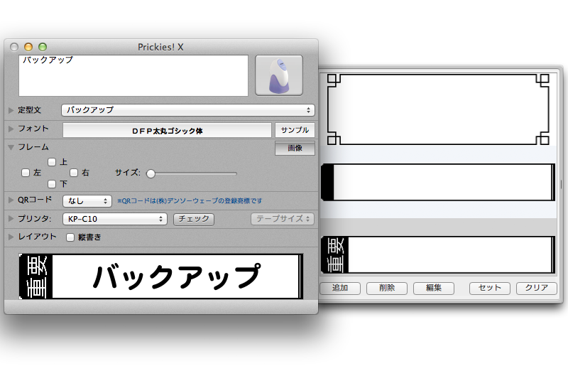Expand the レイアウト disclosure triangle

(x=11, y=237)
